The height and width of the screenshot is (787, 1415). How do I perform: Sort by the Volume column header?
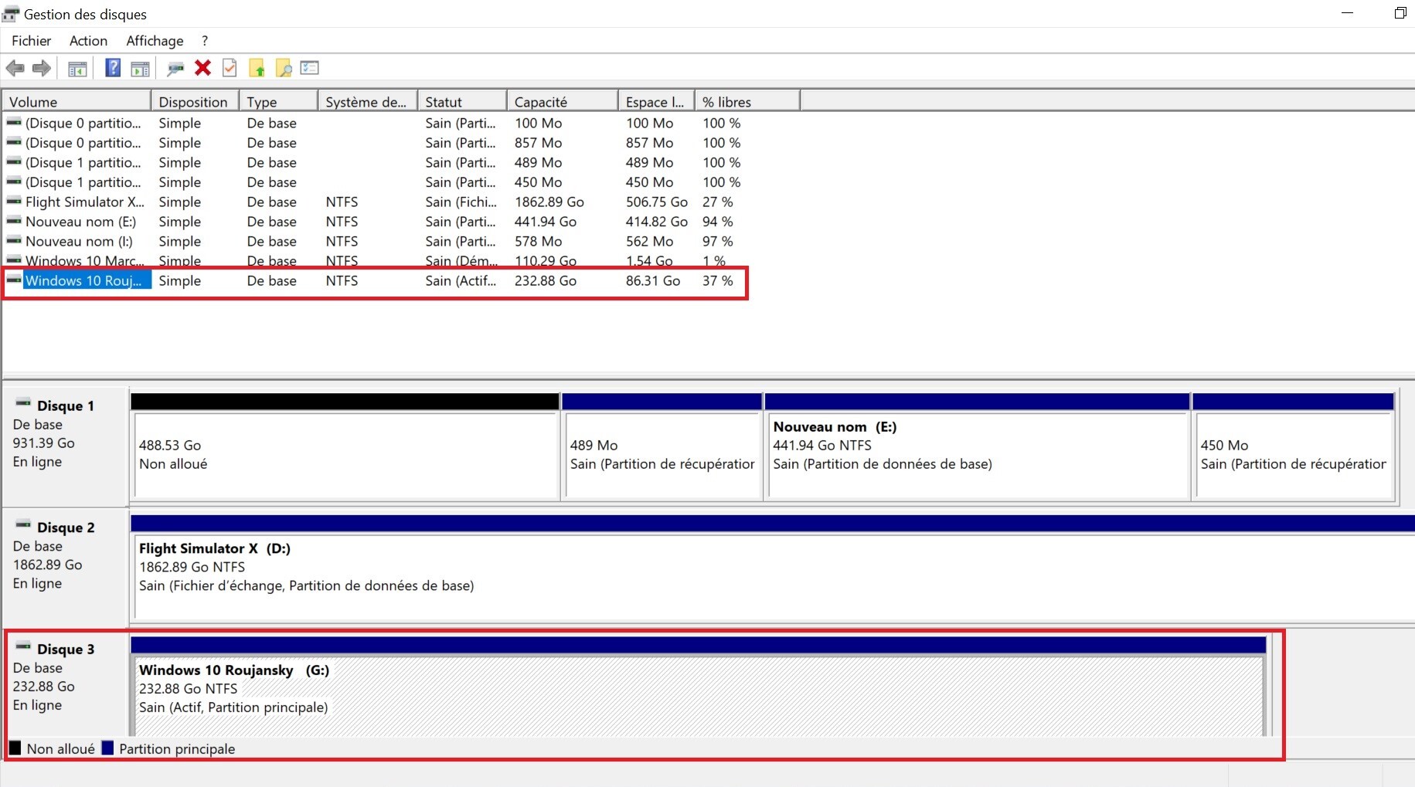[x=77, y=101]
